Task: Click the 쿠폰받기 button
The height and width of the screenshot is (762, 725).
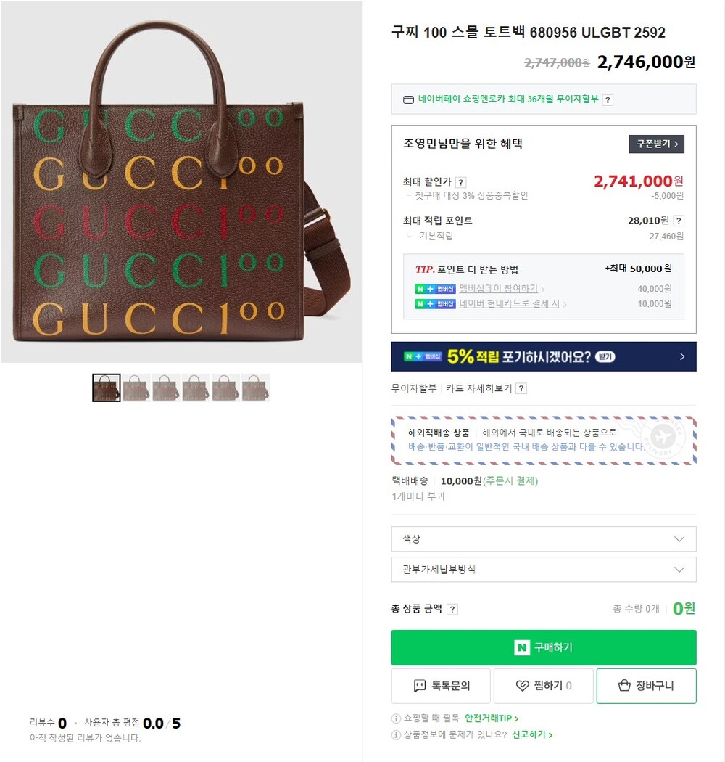Action: [x=657, y=144]
